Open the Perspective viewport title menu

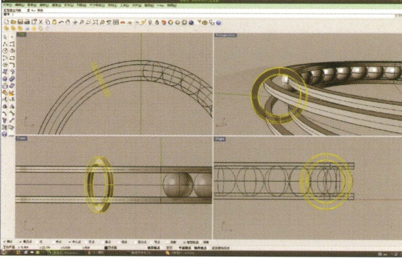point(225,35)
